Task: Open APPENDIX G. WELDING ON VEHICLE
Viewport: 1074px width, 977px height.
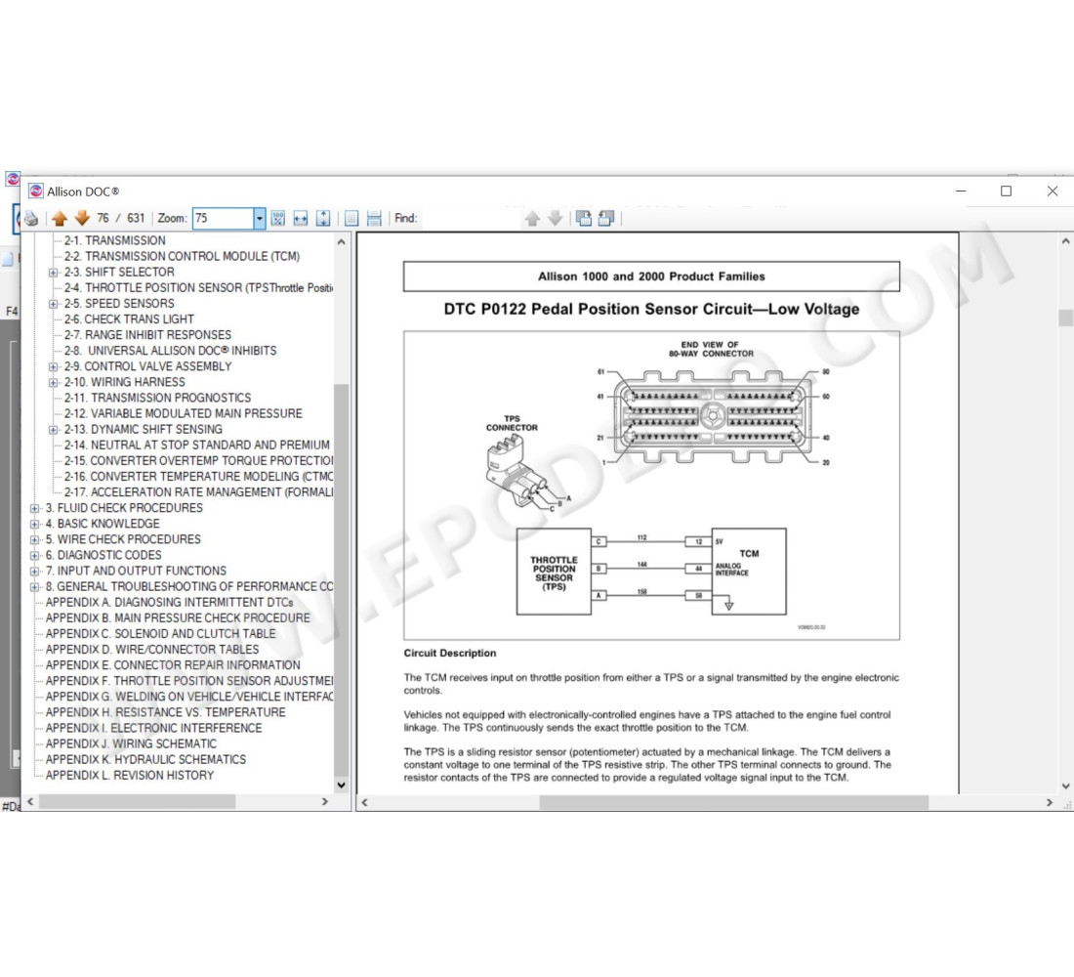Action: pos(189,698)
